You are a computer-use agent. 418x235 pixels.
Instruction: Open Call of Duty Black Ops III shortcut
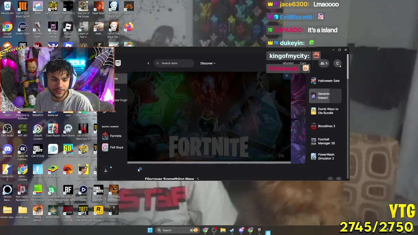tap(23, 10)
